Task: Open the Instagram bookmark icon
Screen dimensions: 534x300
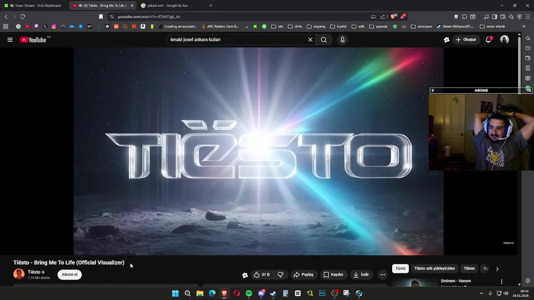Action: 54,26
